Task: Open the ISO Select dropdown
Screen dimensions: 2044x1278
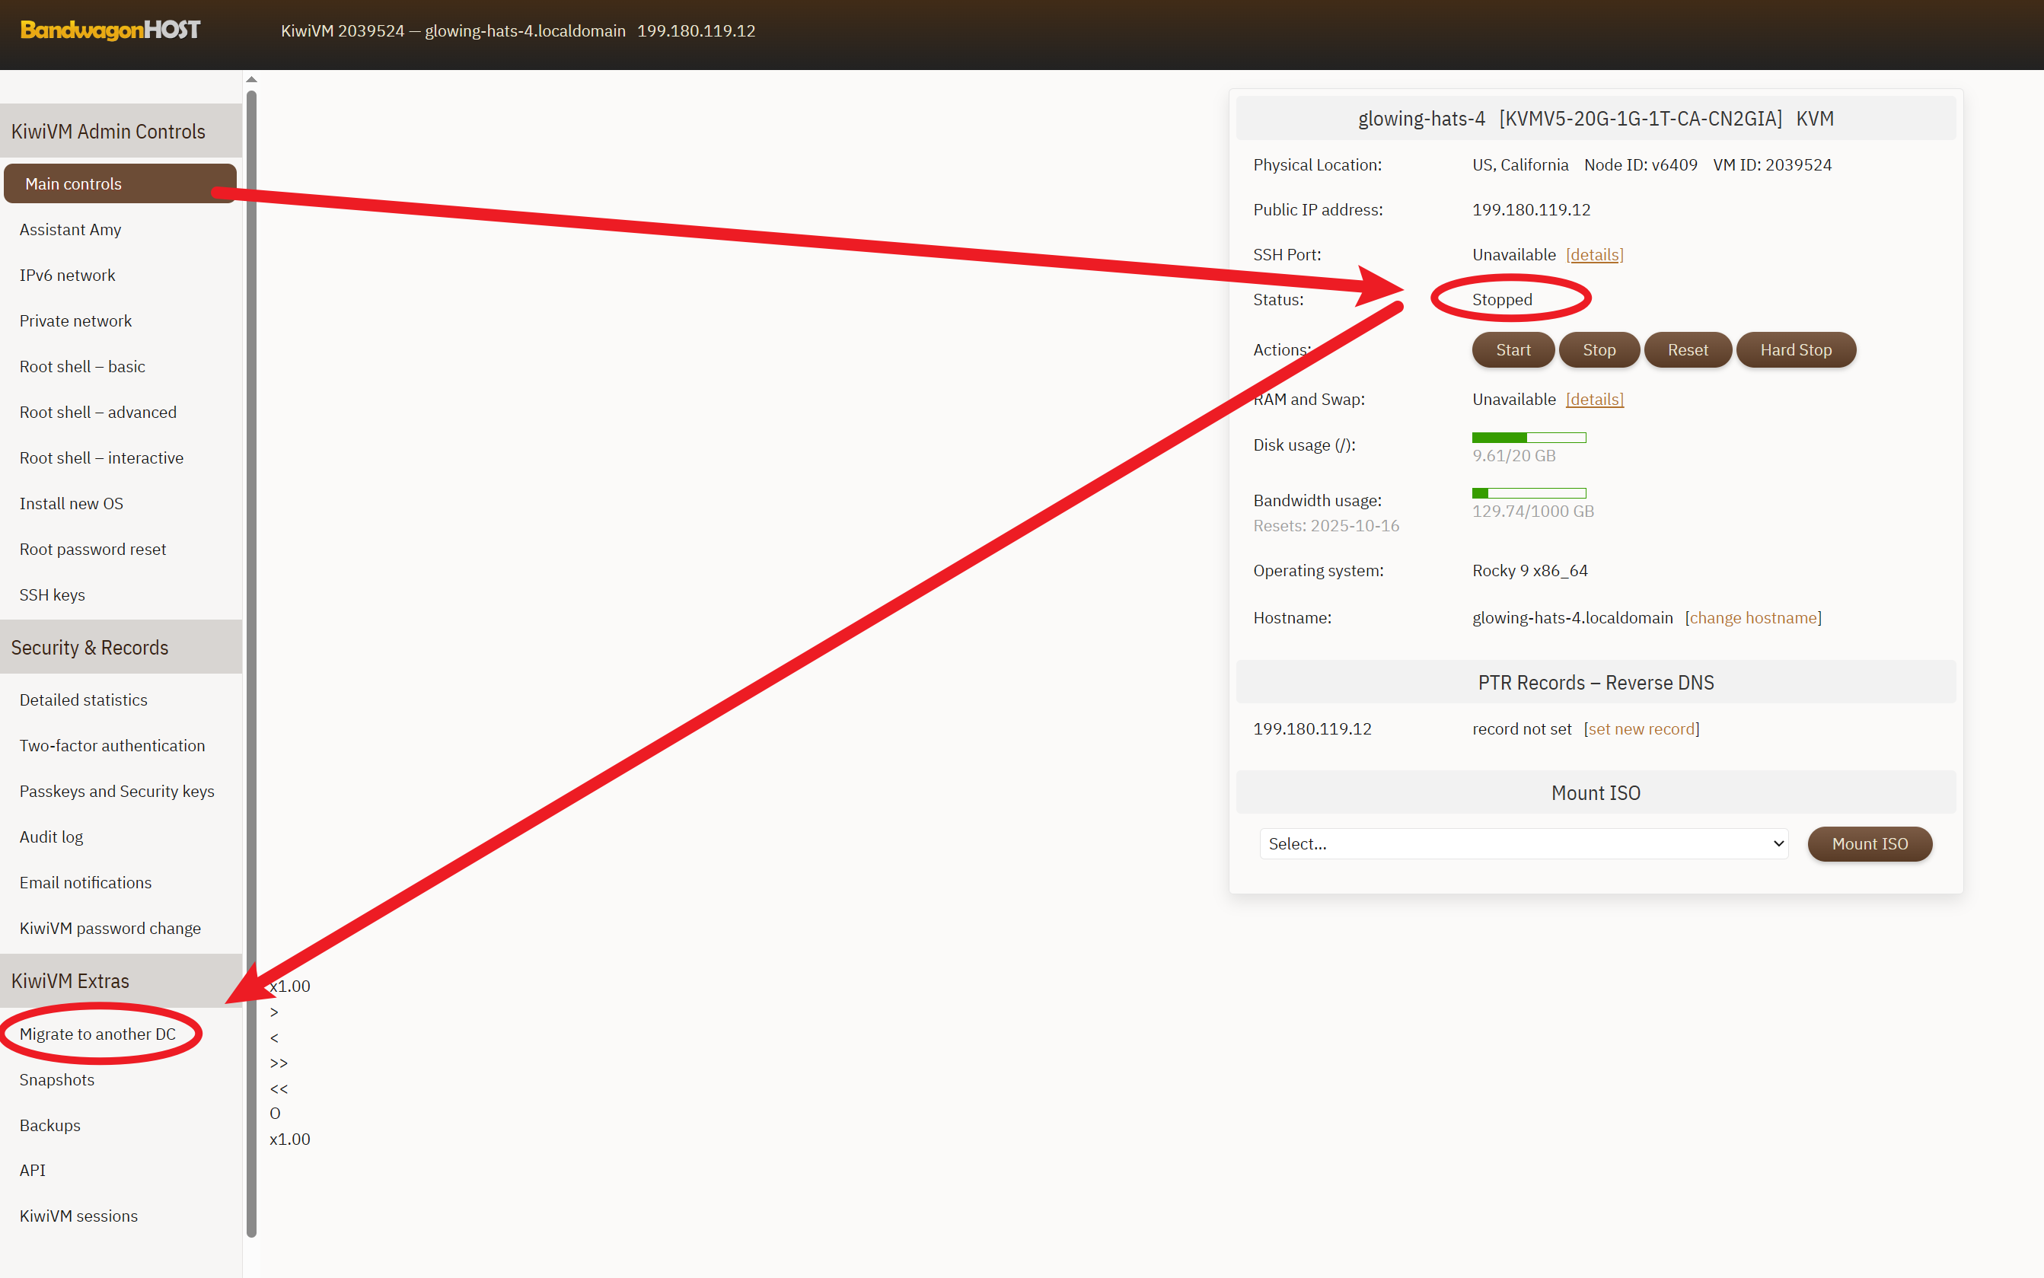Action: tap(1523, 843)
